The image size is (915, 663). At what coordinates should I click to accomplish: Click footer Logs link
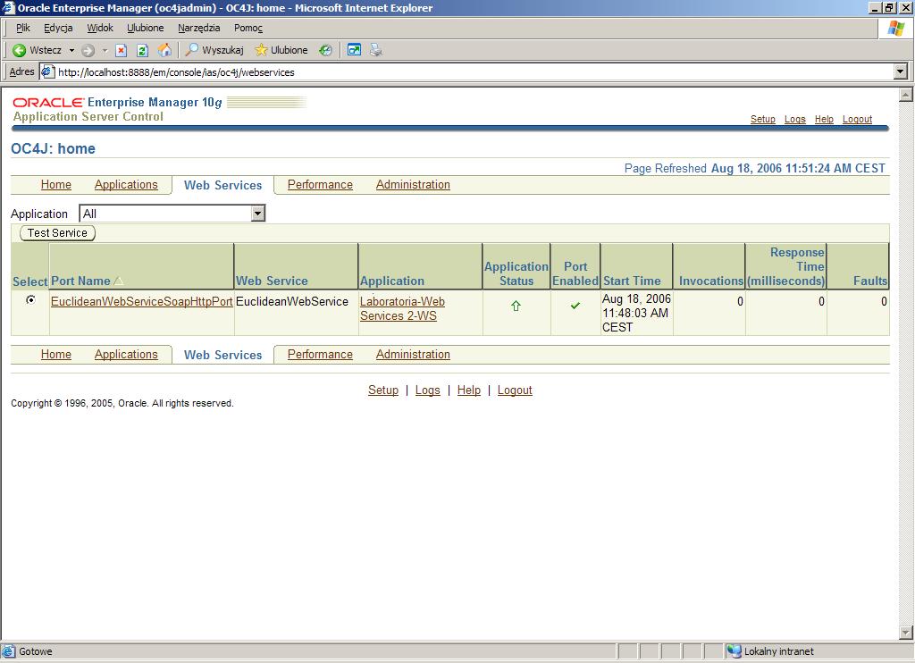(x=427, y=390)
